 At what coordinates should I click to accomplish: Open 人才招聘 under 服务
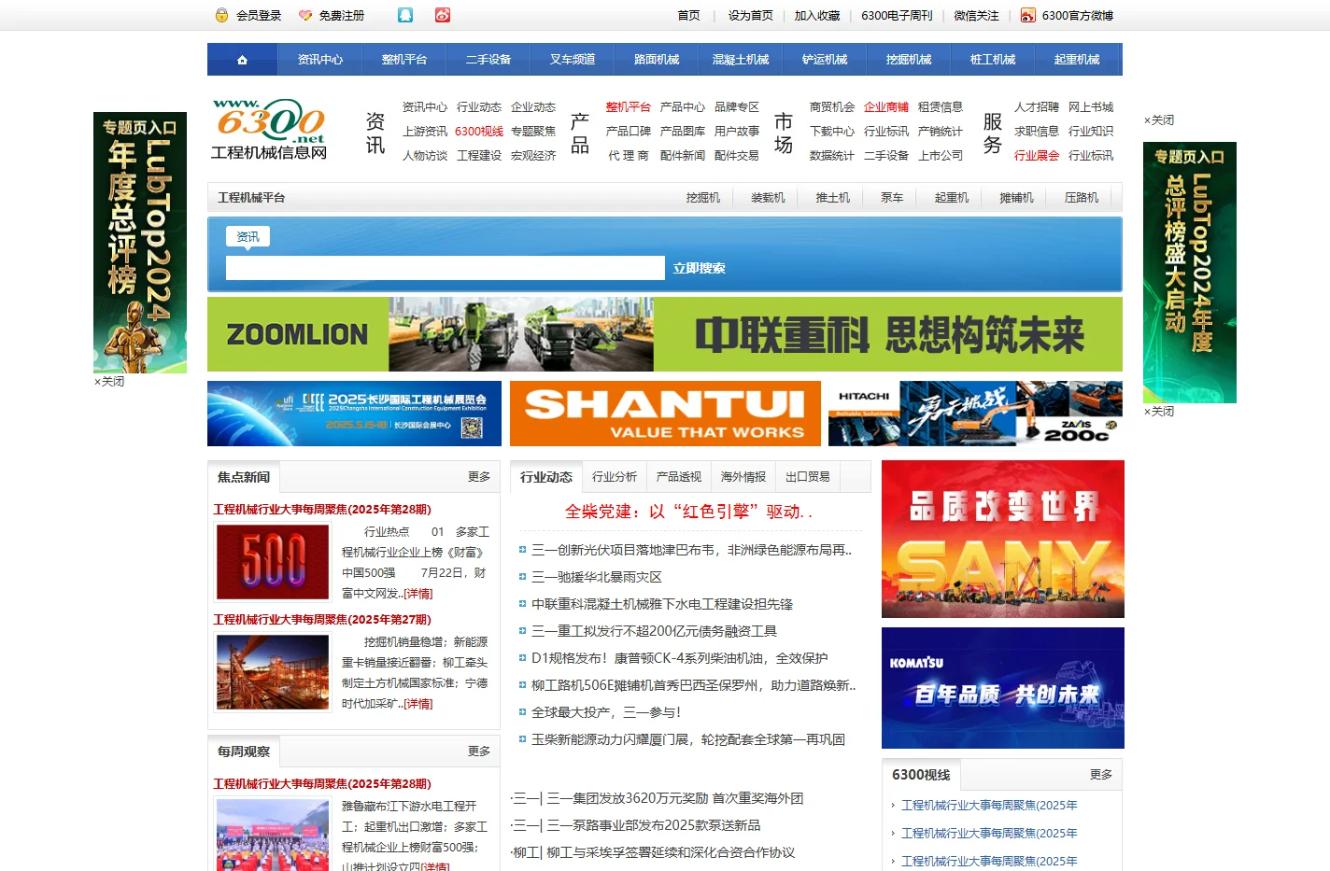tap(1037, 107)
